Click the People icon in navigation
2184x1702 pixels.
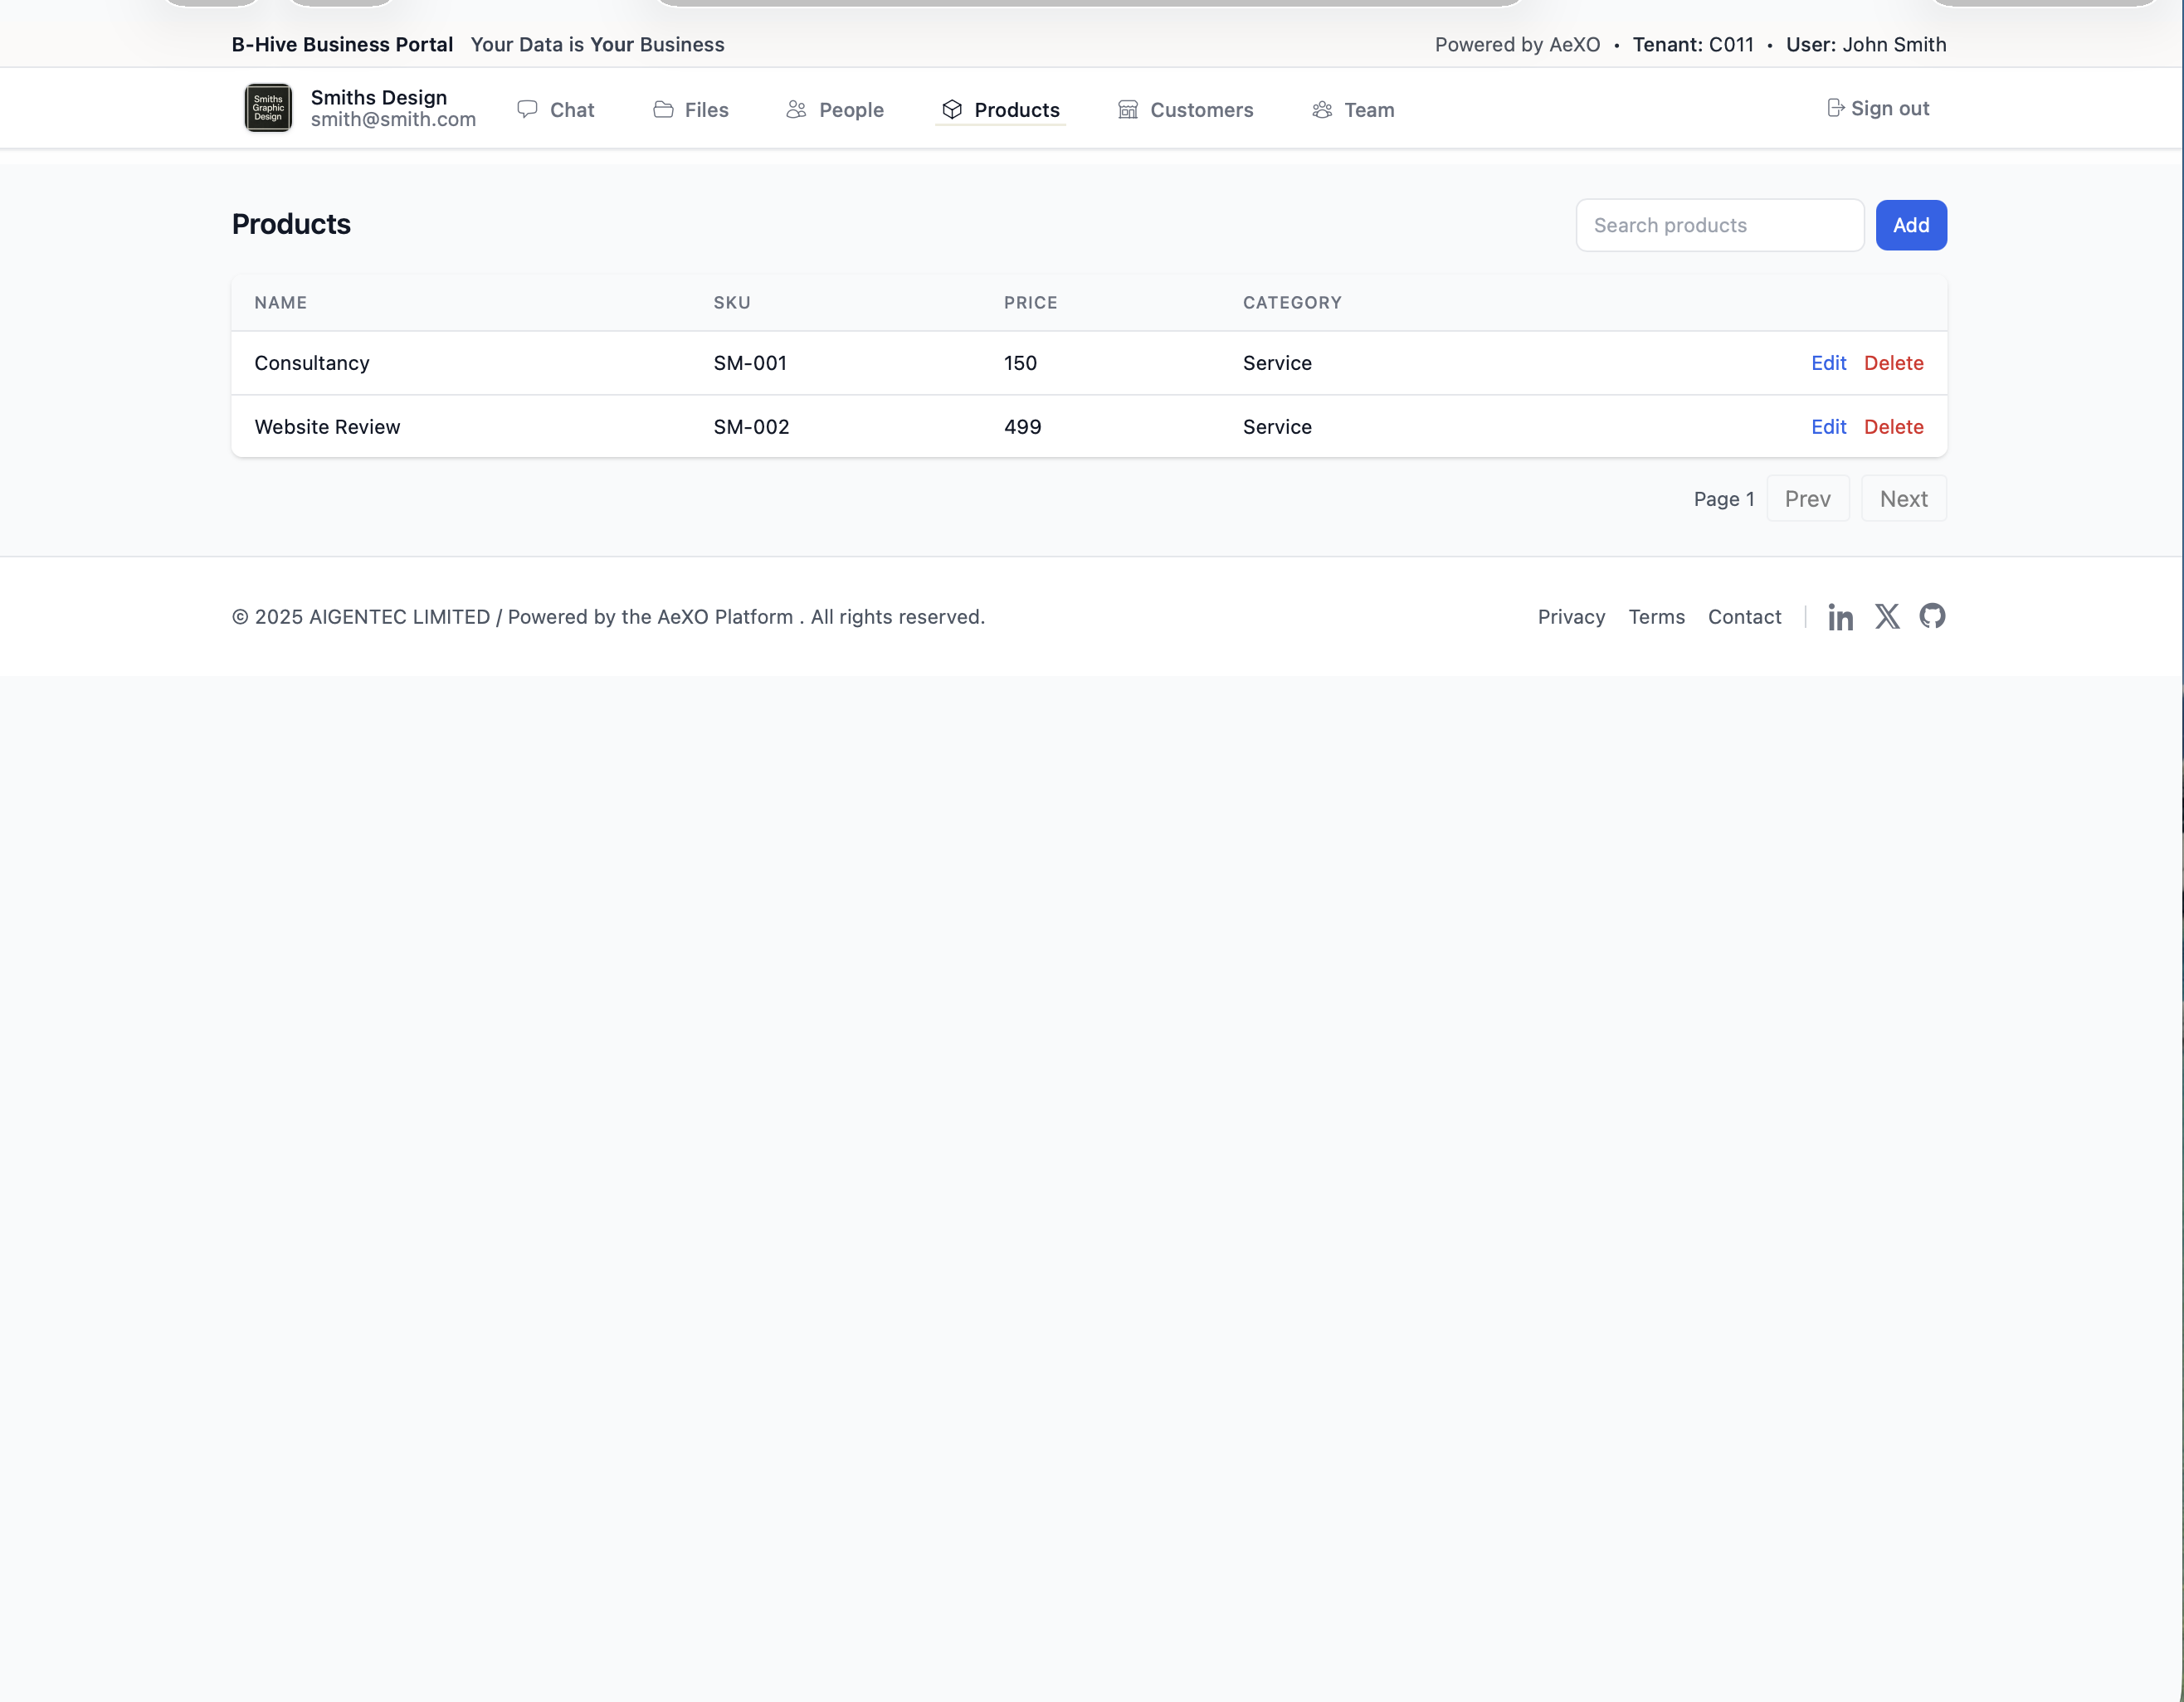(796, 109)
